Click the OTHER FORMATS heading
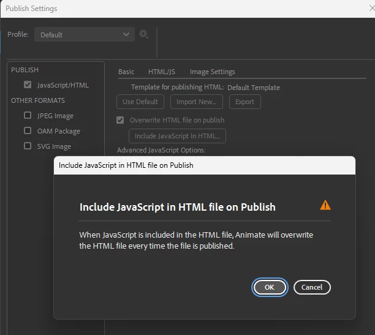This screenshot has height=335, width=375. [38, 100]
